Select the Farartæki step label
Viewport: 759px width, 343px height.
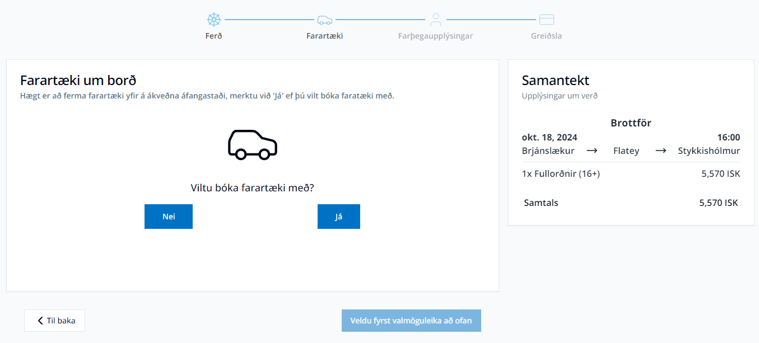324,35
